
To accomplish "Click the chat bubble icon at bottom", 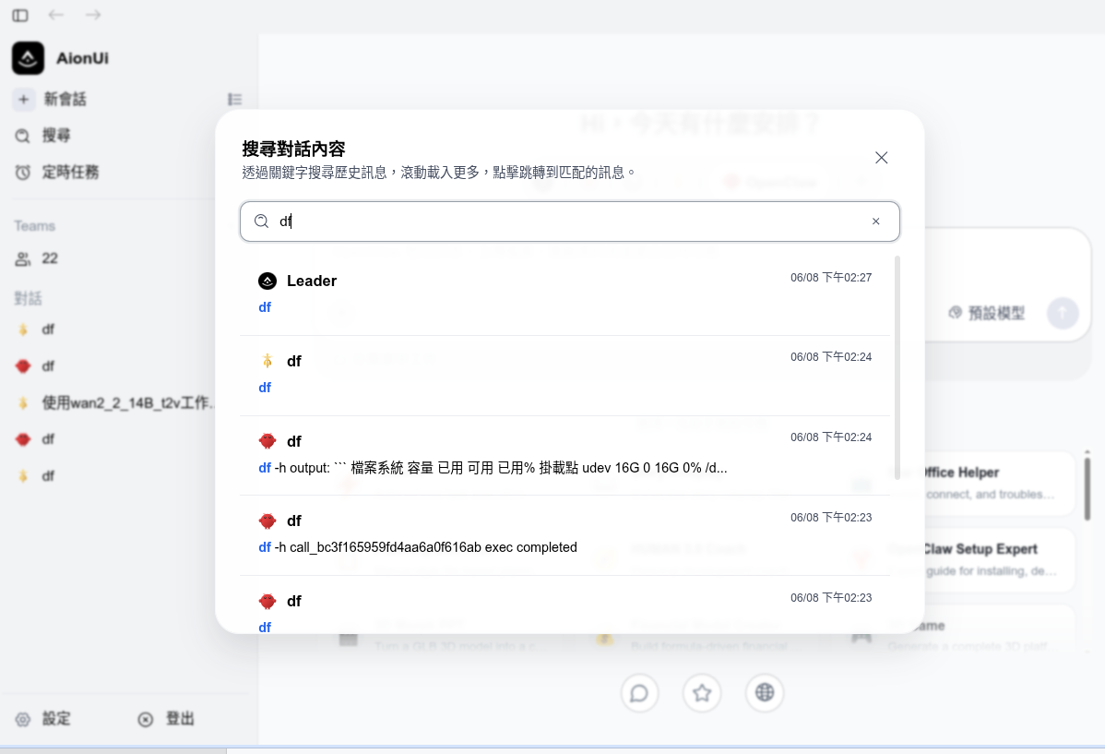I will [639, 693].
